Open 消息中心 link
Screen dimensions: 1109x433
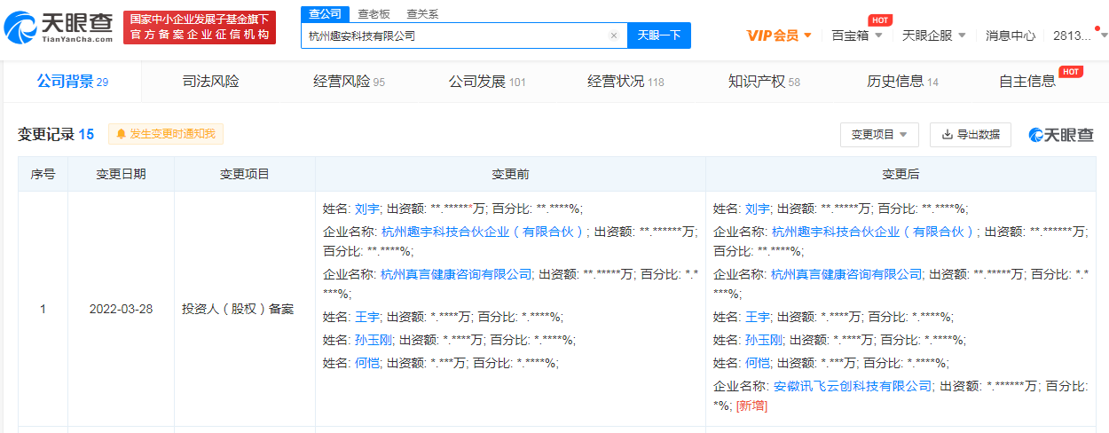pos(1011,35)
